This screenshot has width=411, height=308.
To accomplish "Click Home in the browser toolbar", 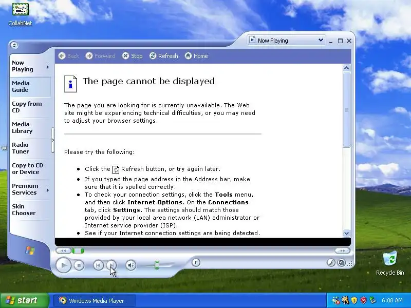I will 196,56.
